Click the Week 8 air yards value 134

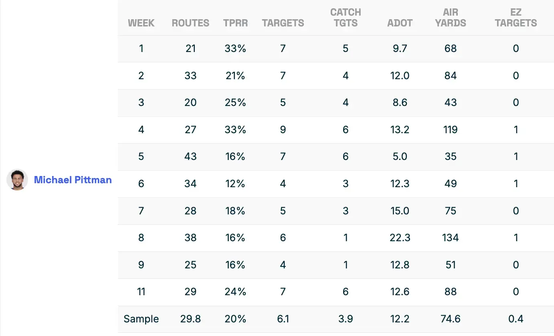click(x=451, y=238)
